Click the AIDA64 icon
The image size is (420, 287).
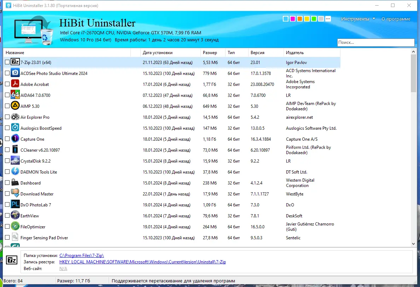click(15, 95)
